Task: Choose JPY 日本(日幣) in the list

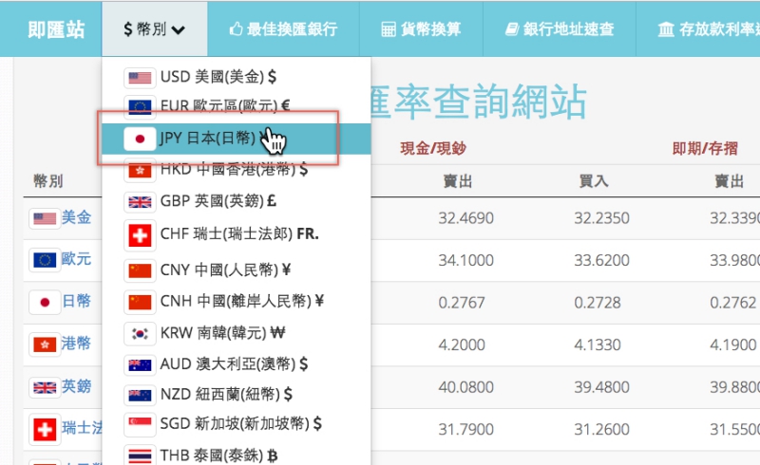Action: (x=237, y=139)
